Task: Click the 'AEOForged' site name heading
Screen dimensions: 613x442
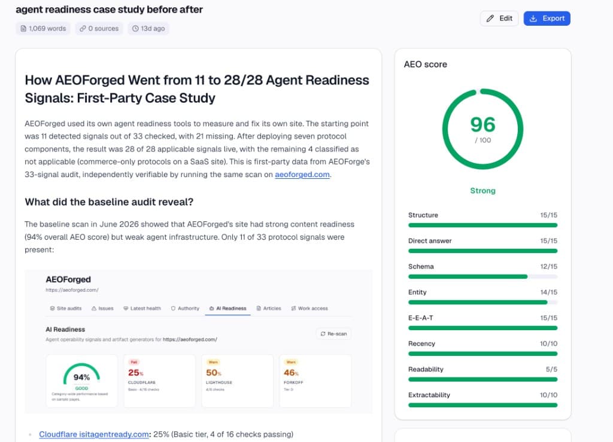Action: coord(68,279)
